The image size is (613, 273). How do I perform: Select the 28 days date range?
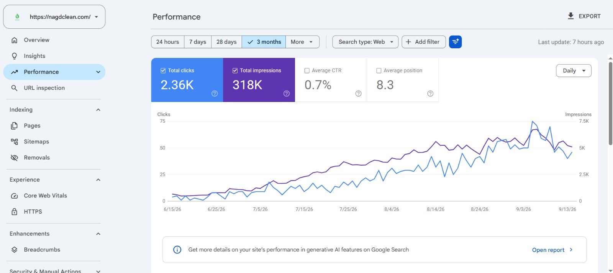click(x=226, y=42)
